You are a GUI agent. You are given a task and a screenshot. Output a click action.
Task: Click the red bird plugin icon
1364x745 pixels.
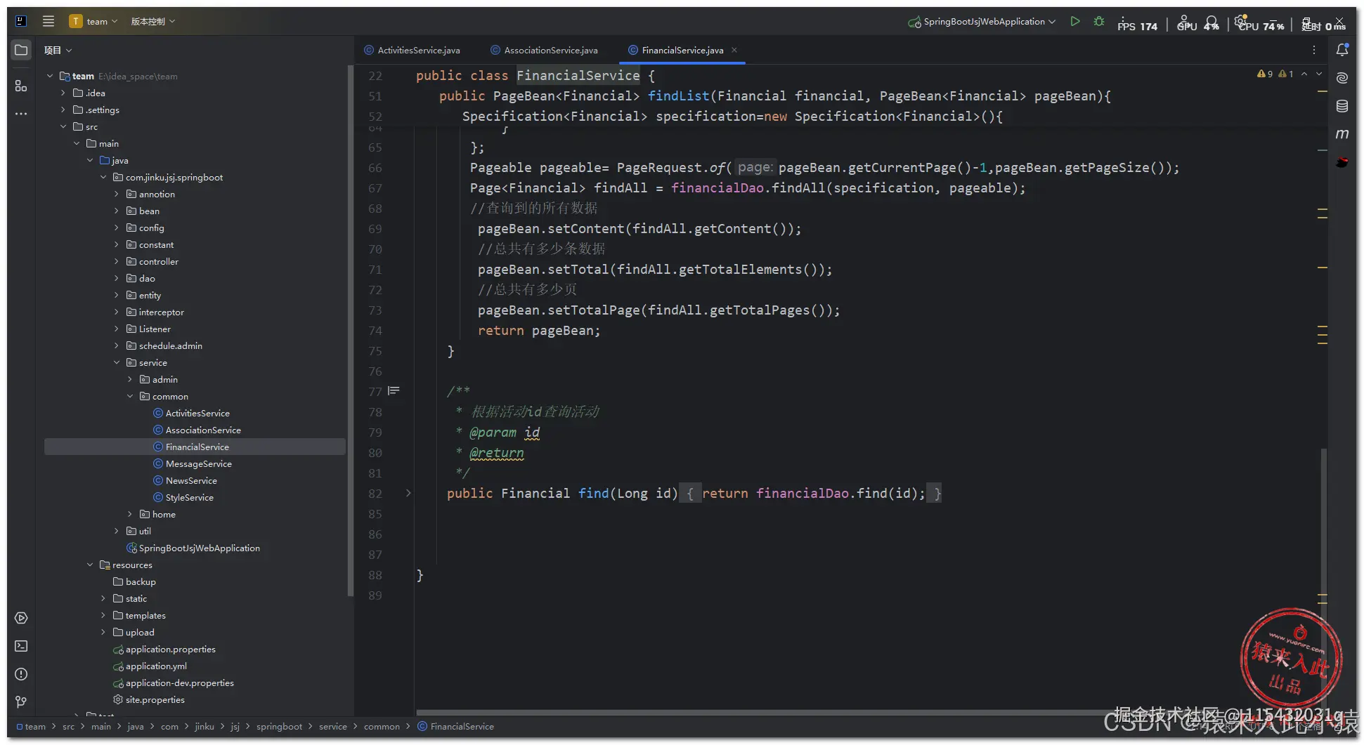click(x=1342, y=162)
